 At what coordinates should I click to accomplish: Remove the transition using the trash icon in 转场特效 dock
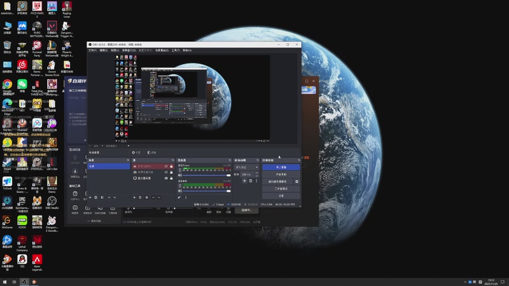251,181
